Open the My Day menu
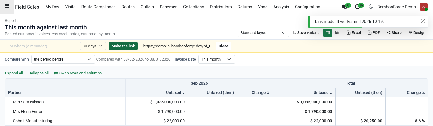433x126 pixels. click(x=52, y=7)
